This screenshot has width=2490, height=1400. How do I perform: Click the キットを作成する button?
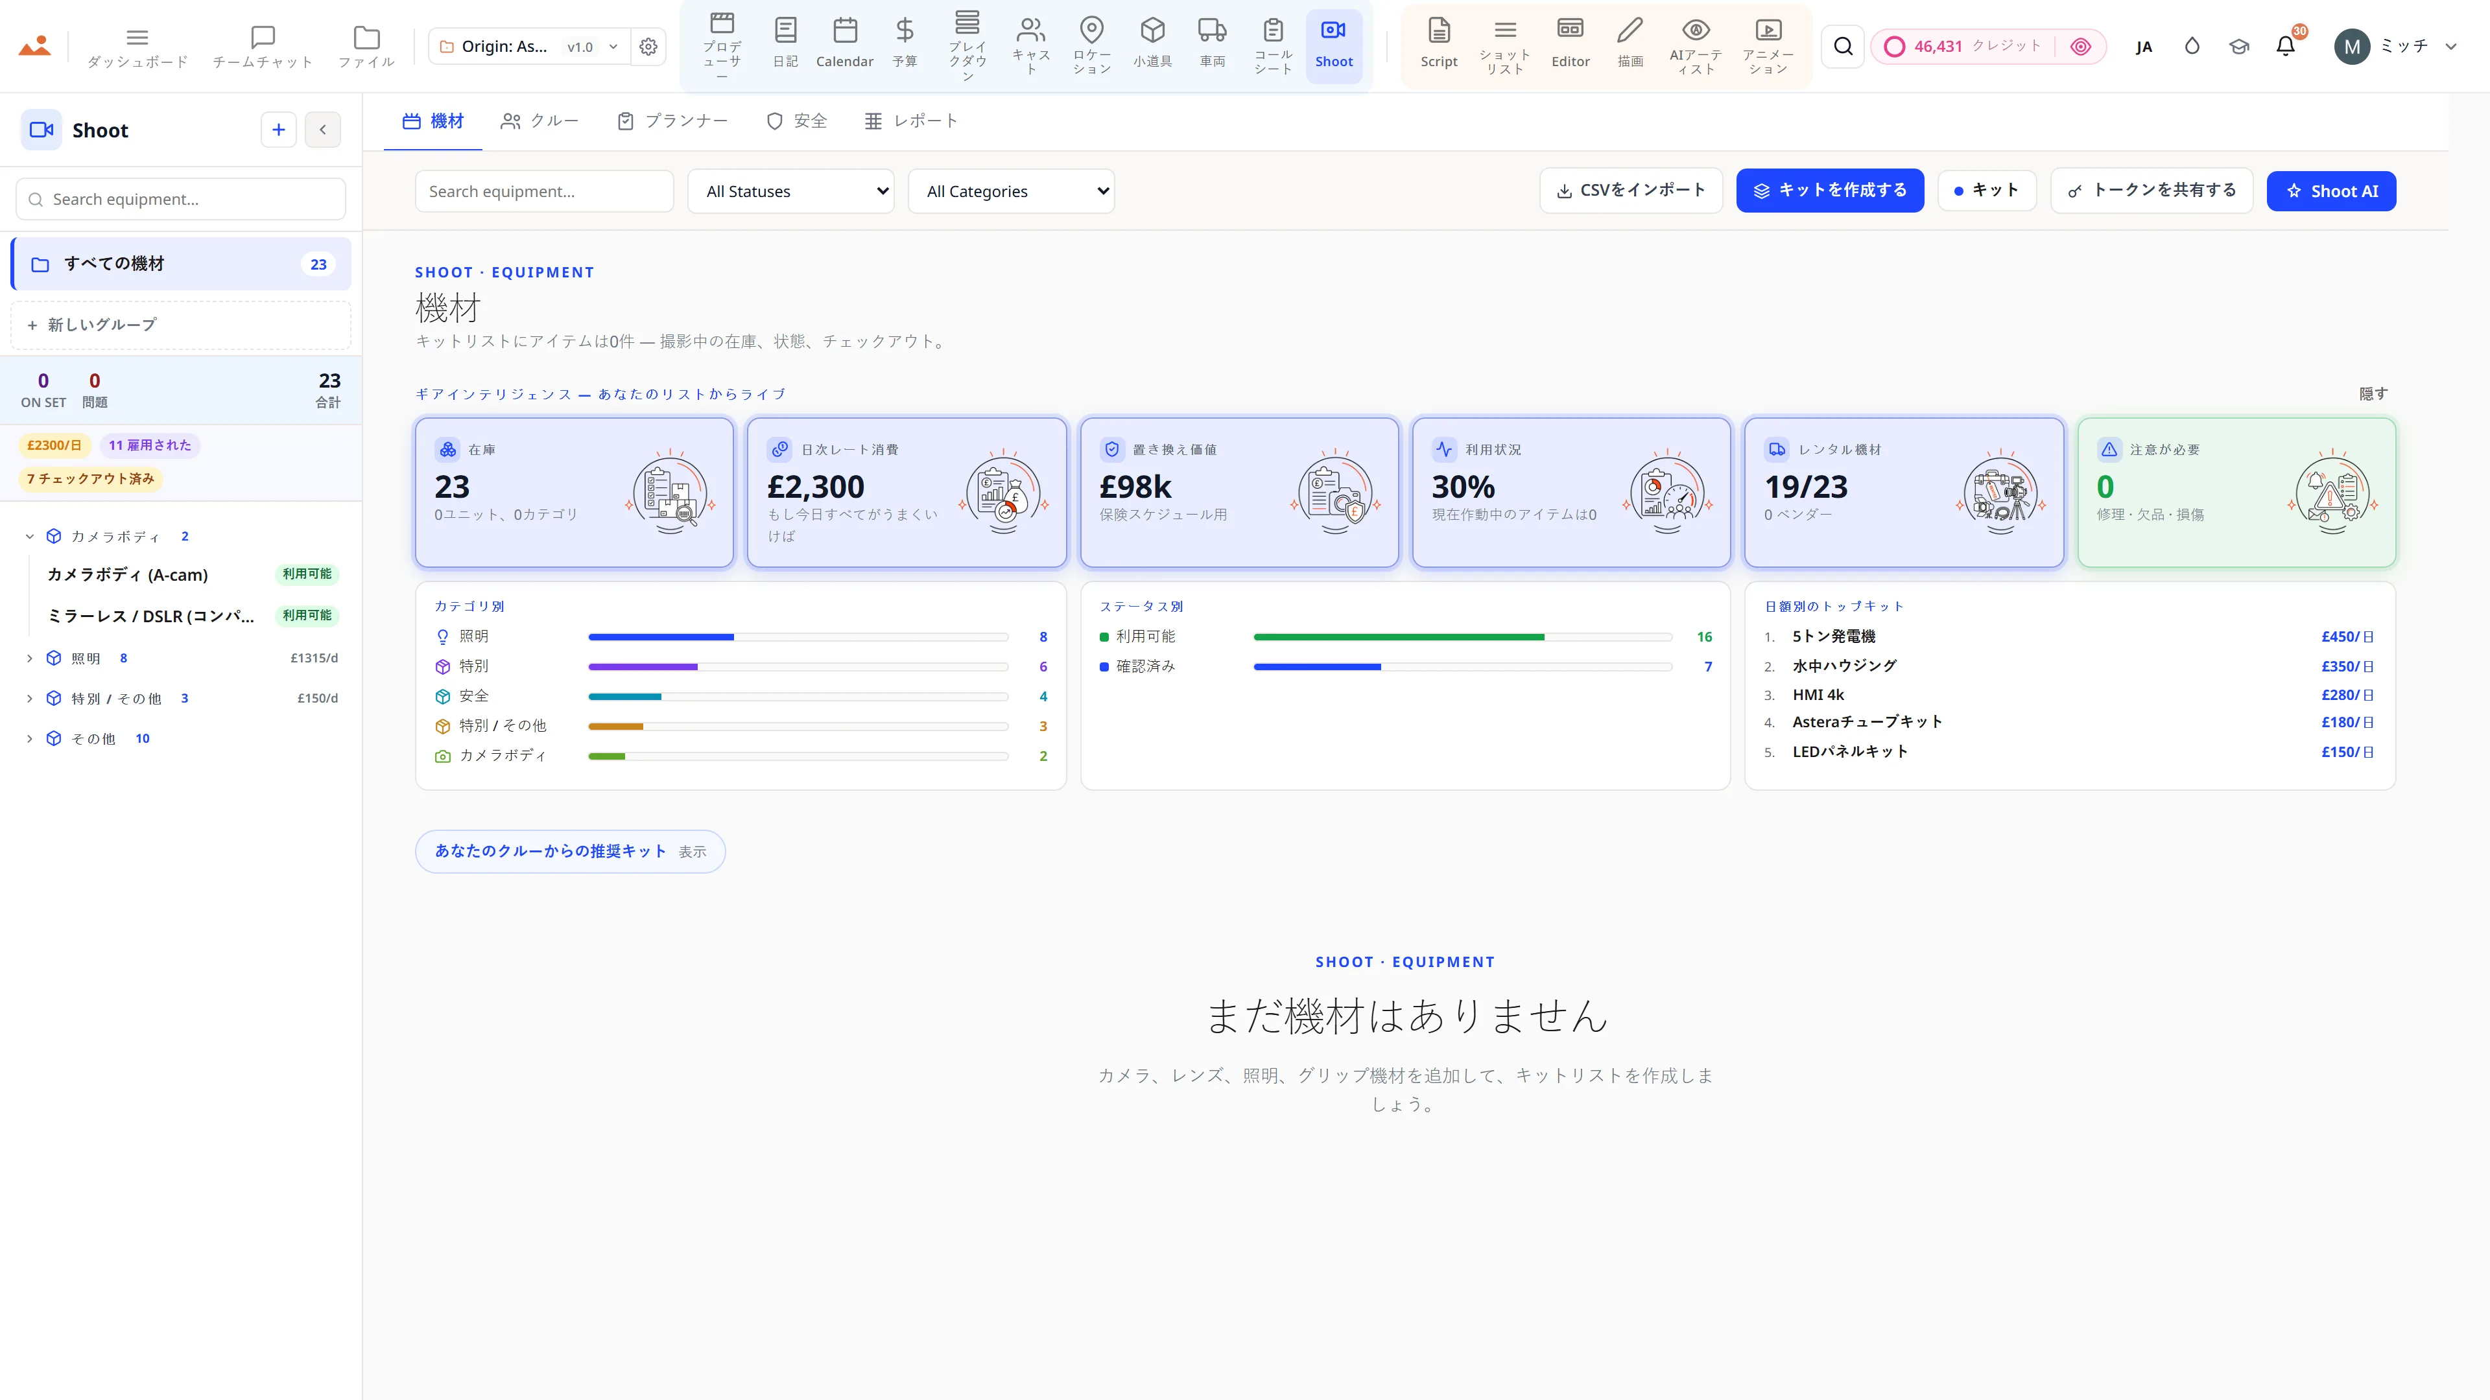click(1830, 191)
